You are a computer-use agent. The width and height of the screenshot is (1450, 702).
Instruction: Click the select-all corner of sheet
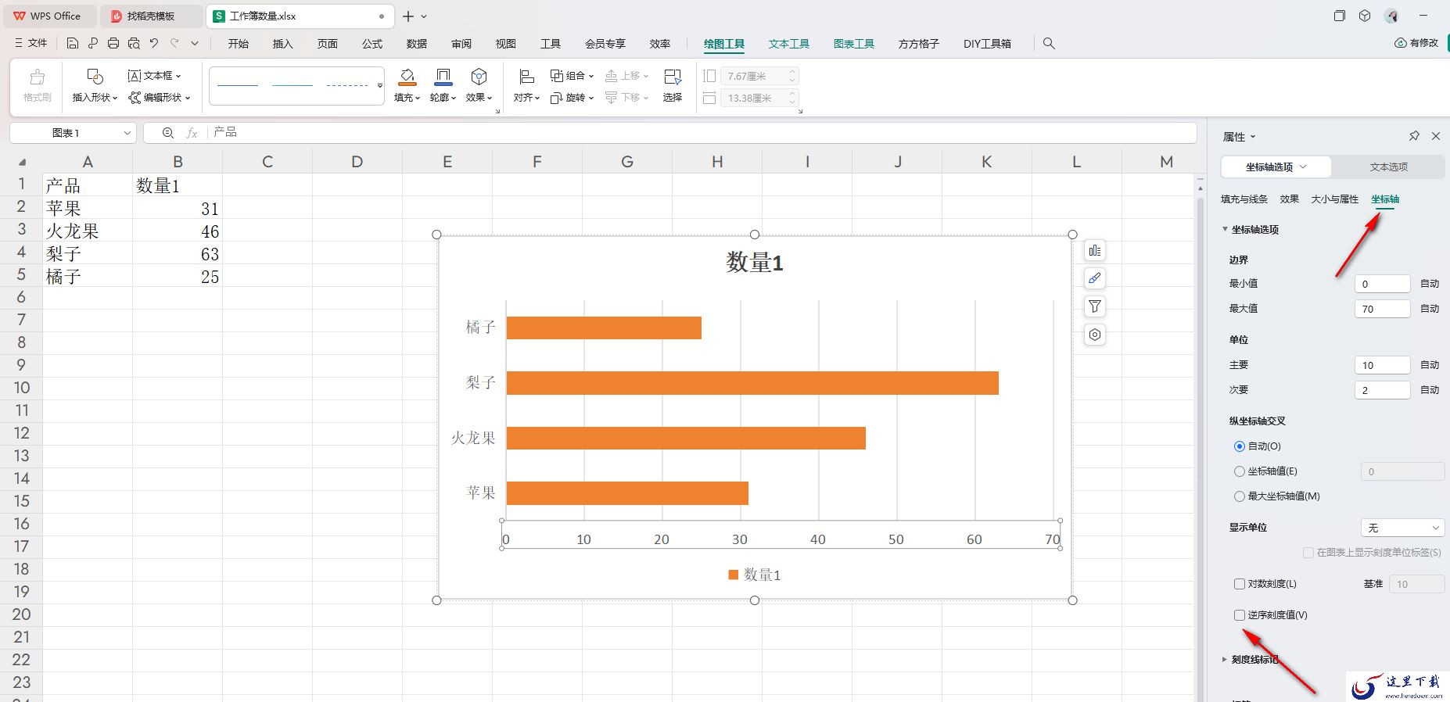22,162
